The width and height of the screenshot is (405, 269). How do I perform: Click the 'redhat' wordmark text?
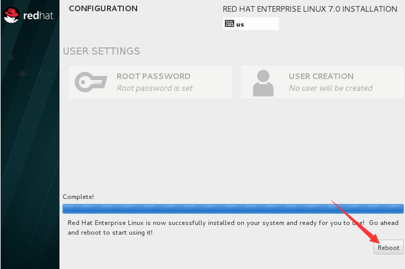coord(38,16)
